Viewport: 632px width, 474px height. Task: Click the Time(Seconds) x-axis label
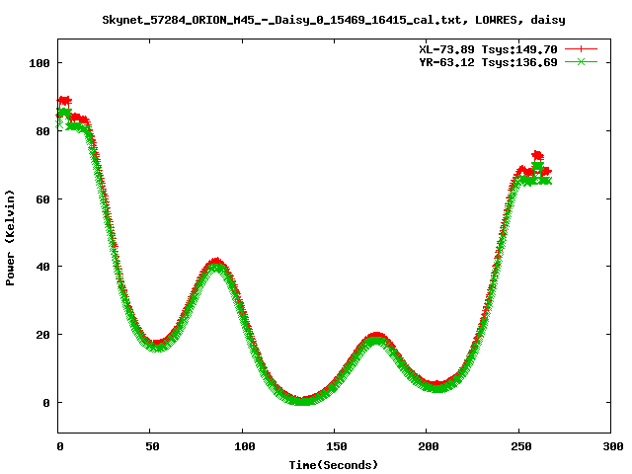[x=334, y=465]
